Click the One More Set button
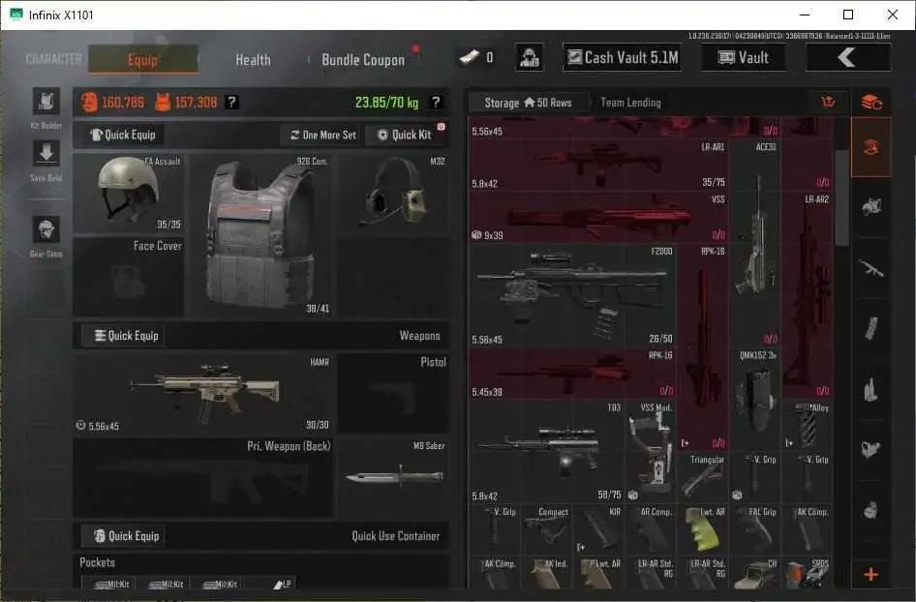This screenshot has width=916, height=602. pyautogui.click(x=323, y=135)
